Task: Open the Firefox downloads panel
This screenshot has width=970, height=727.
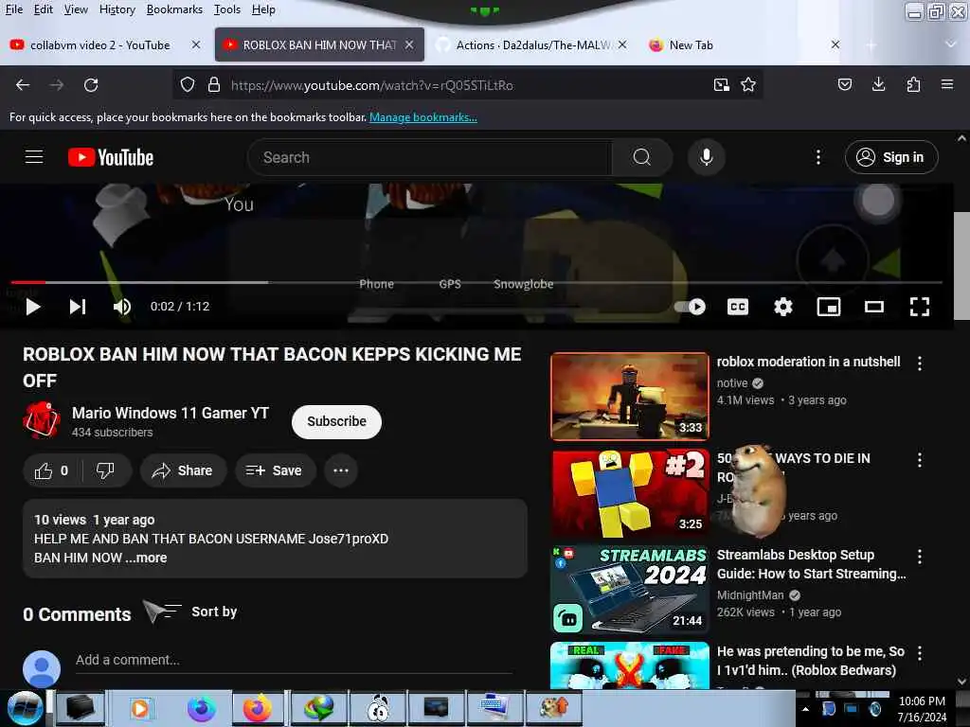Action: pos(878,84)
